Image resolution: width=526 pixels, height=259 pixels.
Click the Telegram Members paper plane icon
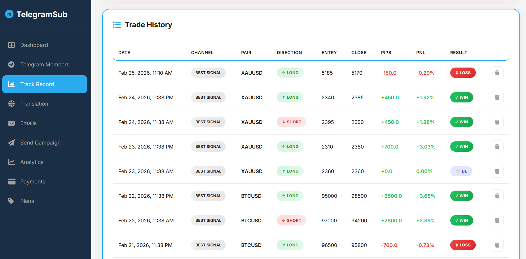[x=11, y=64]
